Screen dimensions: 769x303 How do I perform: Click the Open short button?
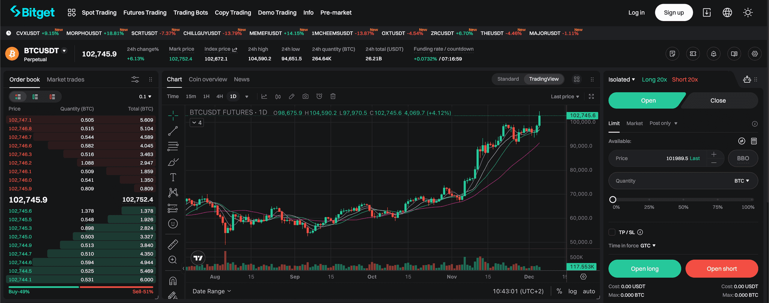[x=722, y=269]
